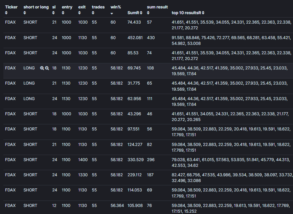This screenshot has height=214, width=293.
Task: Click sort arrows under sum result
Action: click(148, 13)
